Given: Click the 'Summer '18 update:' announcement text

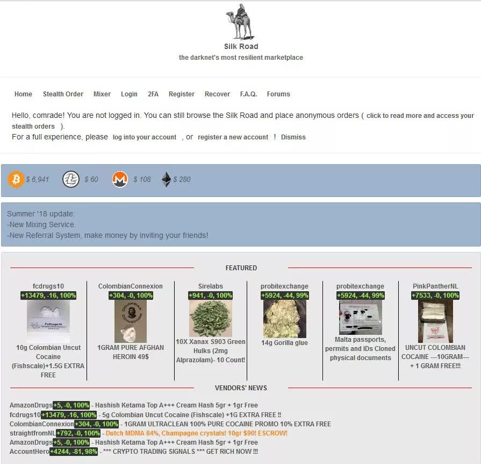Looking at the screenshot, I should tap(41, 214).
